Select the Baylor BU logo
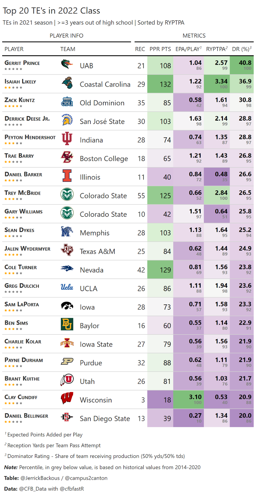This screenshot has width=256, height=496. (67, 324)
